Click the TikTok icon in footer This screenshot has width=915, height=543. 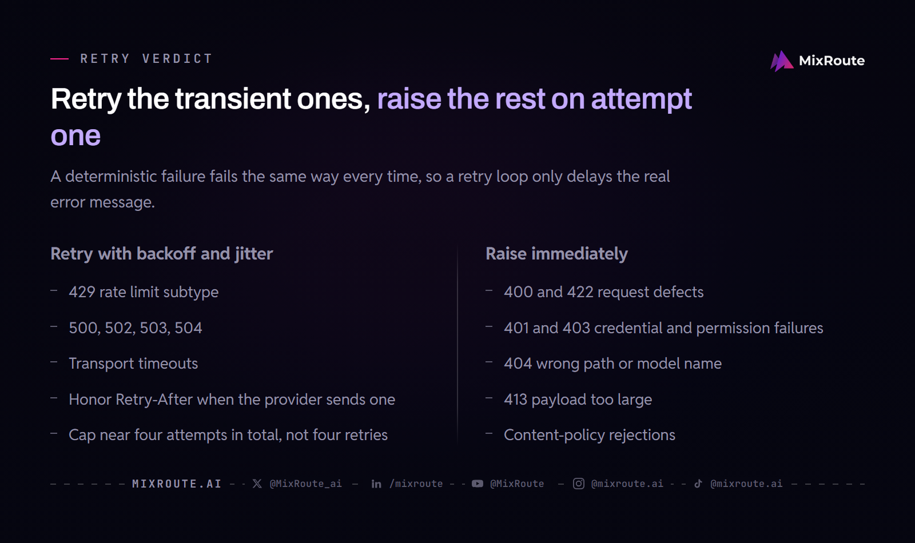(x=698, y=484)
